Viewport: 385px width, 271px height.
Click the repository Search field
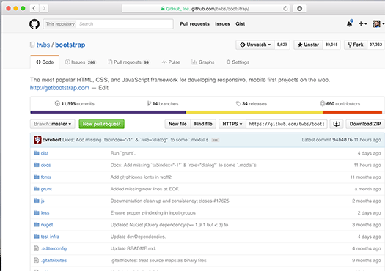(x=124, y=24)
